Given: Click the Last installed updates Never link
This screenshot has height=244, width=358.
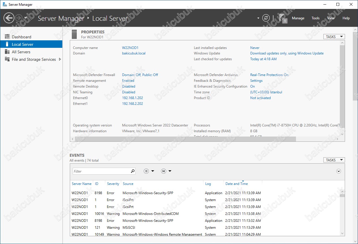Looking at the screenshot, I should pyautogui.click(x=255, y=48).
